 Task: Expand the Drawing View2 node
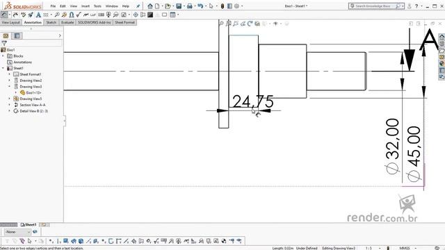[9, 81]
